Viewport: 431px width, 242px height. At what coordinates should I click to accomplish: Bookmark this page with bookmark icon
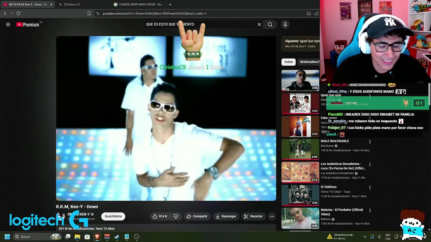89,13
